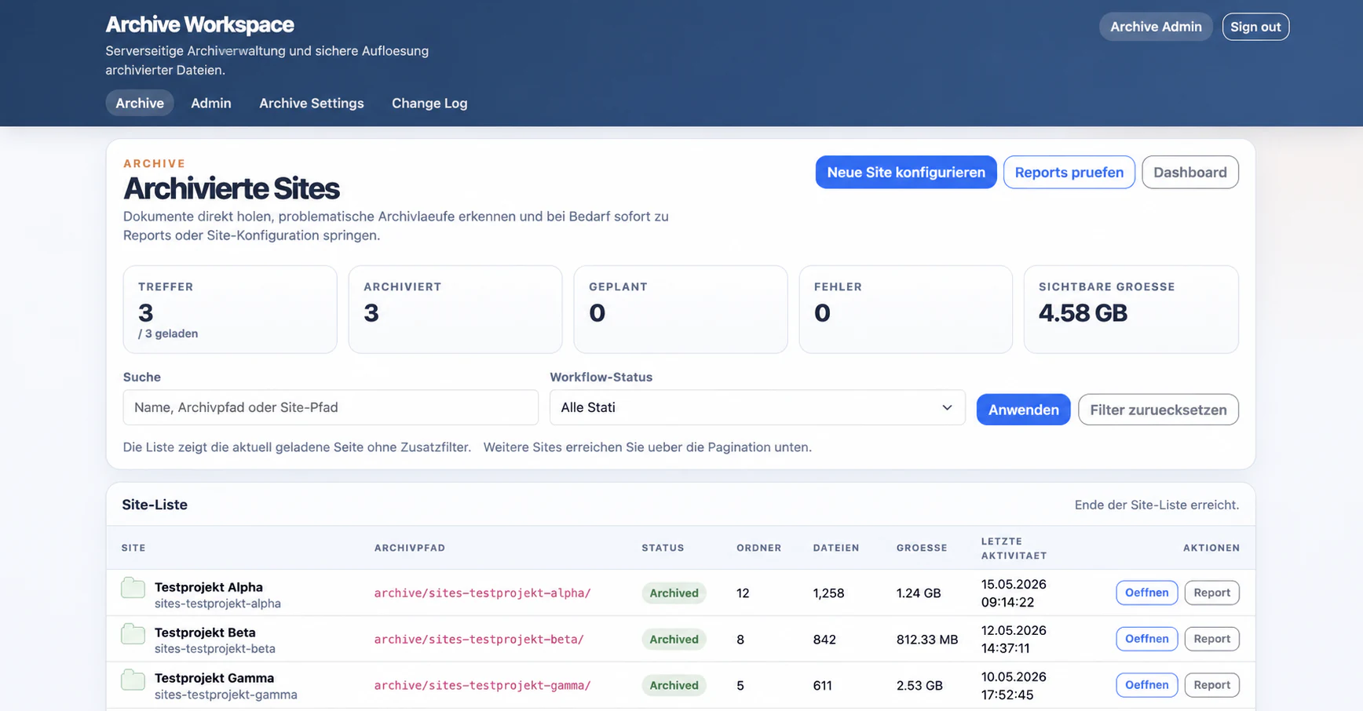Click the SICHTBARE GROESSE 4.58 GB card
Image resolution: width=1363 pixels, height=711 pixels.
coord(1131,309)
